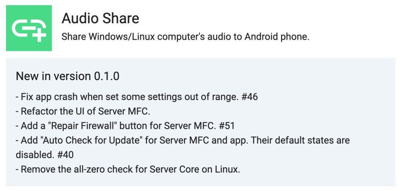Select the app summary about sharing computer audio
The image size is (400, 191).
click(185, 37)
